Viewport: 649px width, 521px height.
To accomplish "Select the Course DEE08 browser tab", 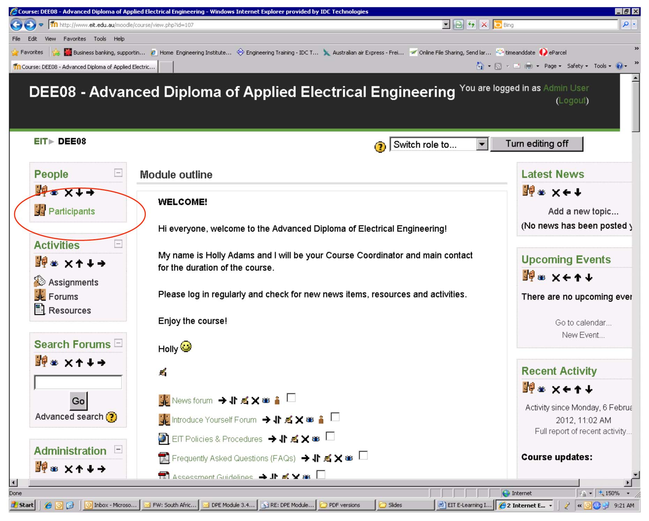I will tap(84, 67).
